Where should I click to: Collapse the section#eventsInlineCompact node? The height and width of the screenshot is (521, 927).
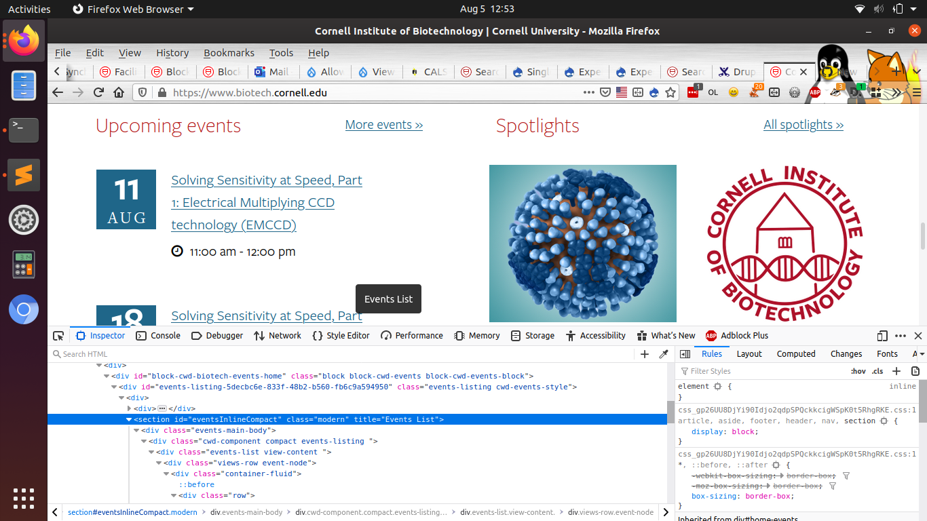tap(129, 419)
